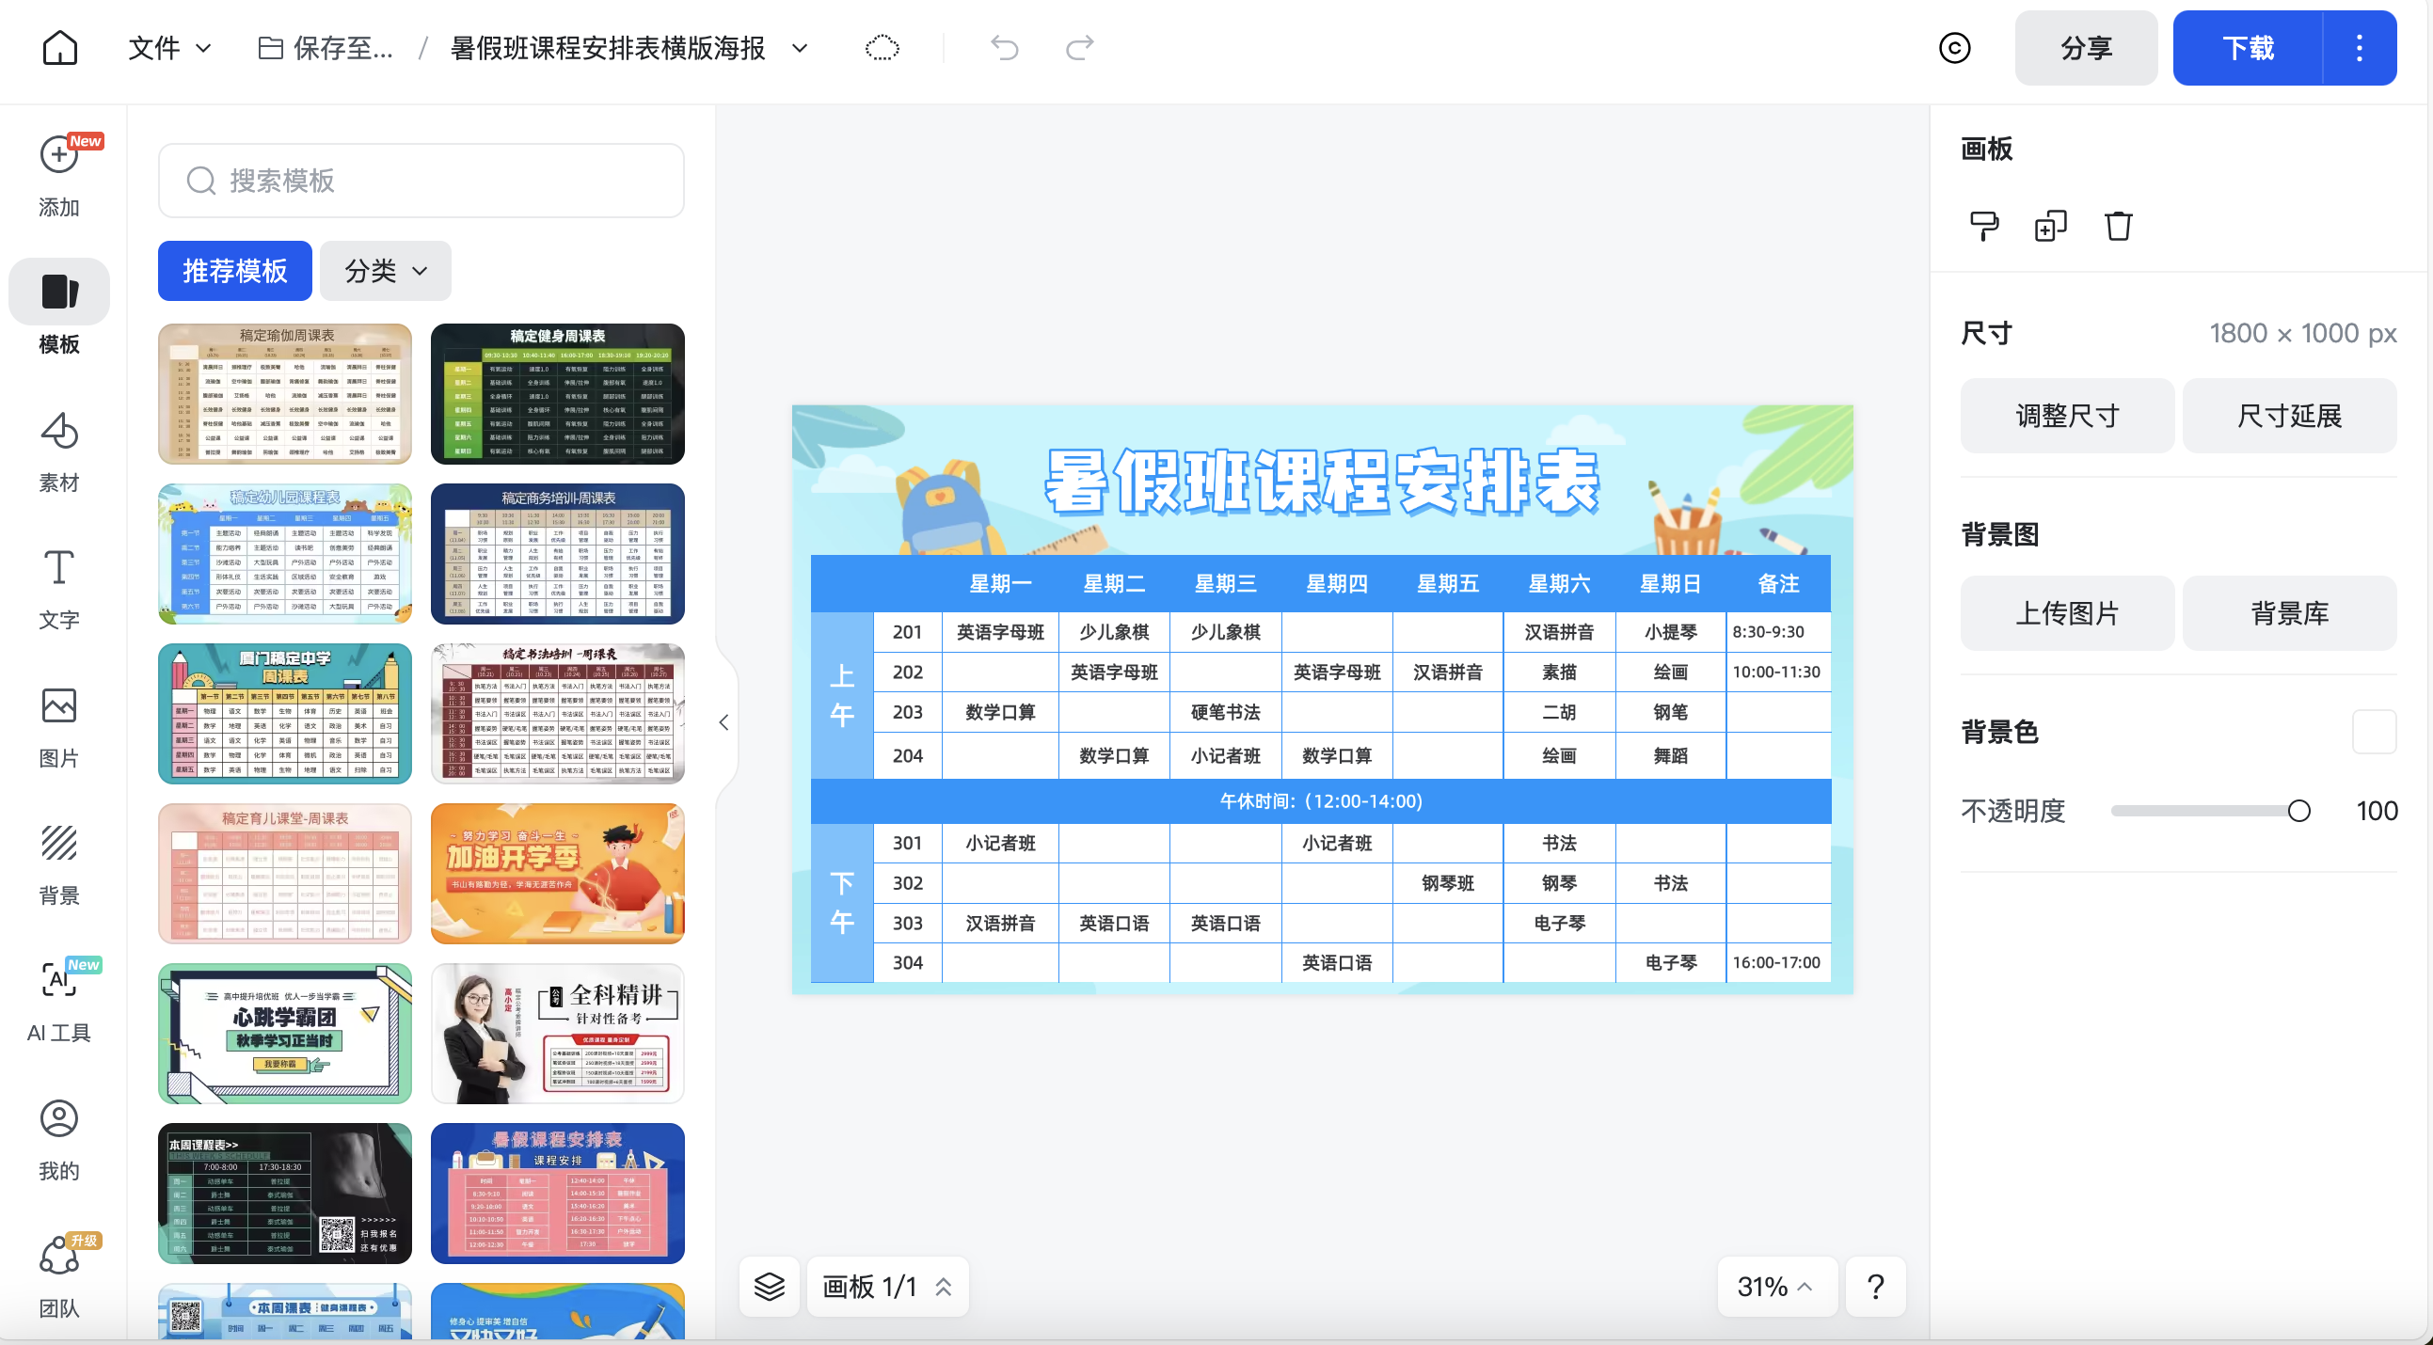Open the help question mark button
Viewport: 2433px width, 1345px height.
1876,1287
